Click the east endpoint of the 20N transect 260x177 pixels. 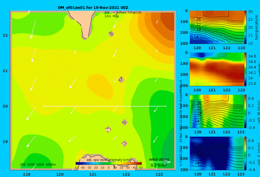click(166, 106)
